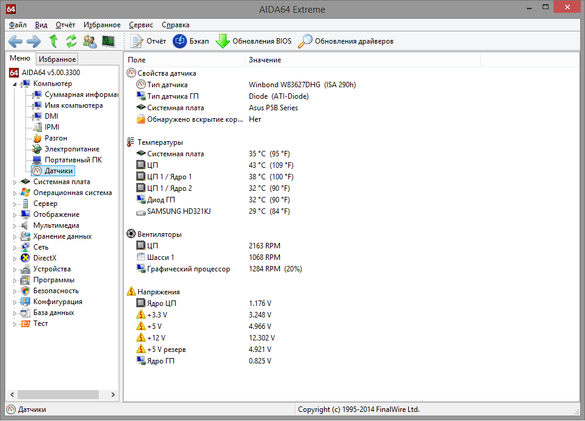
Task: Expand the Хранение данных tree node
Action: click(15, 237)
